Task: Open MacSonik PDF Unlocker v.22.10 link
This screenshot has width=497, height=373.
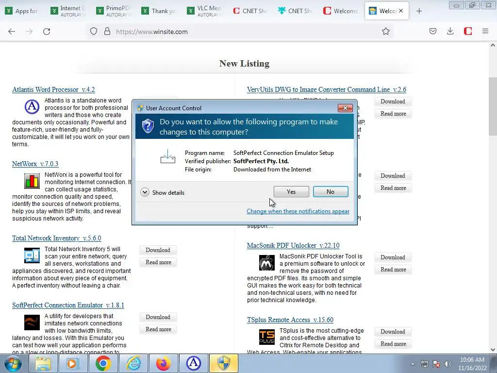Action: tap(293, 245)
